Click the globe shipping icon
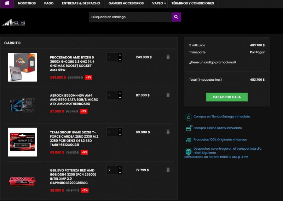283x201 pixels. click(x=189, y=151)
